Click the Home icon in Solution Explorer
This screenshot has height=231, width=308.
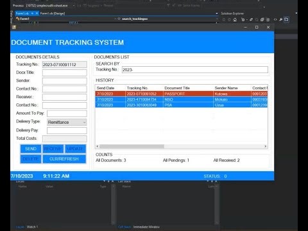pyautogui.click(x=235, y=20)
